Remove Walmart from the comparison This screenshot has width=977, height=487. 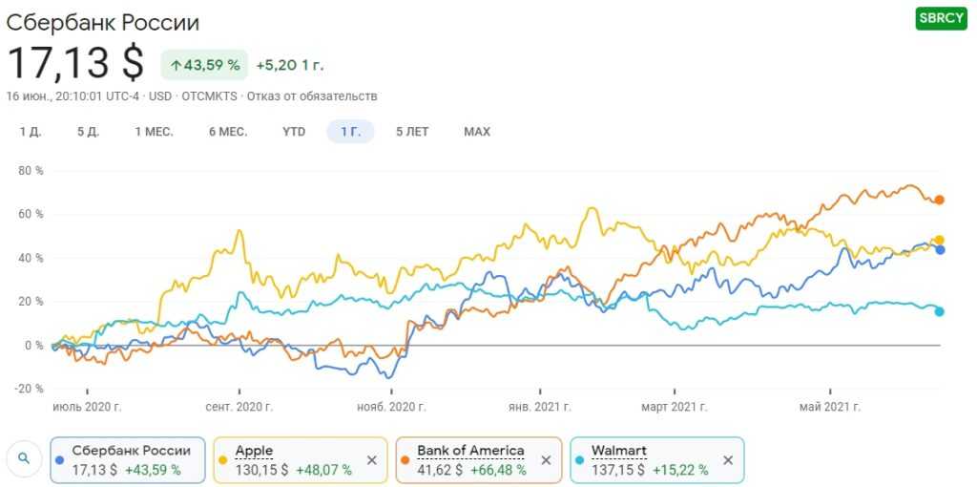[728, 460]
